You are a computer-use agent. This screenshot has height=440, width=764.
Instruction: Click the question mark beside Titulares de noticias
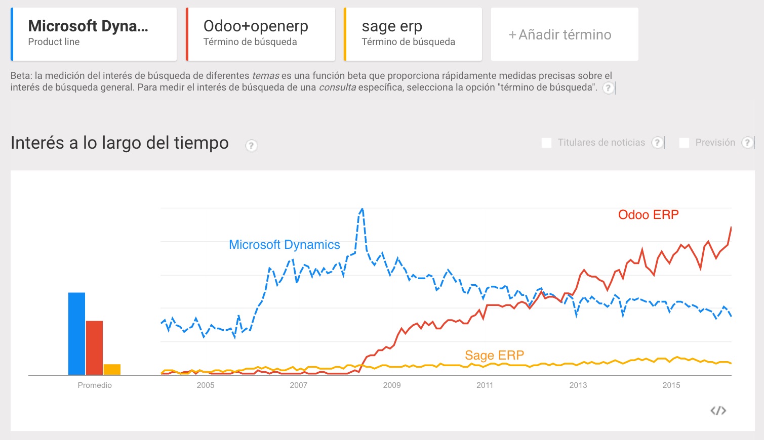click(x=657, y=143)
